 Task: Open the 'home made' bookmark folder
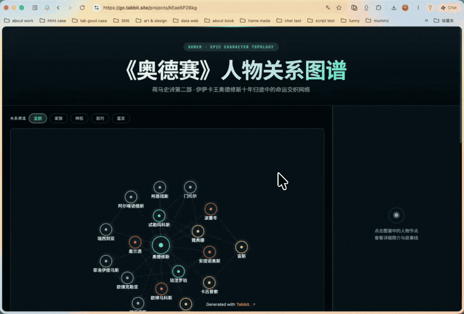coord(255,21)
